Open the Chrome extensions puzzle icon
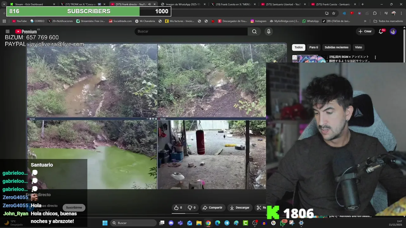 click(x=375, y=13)
